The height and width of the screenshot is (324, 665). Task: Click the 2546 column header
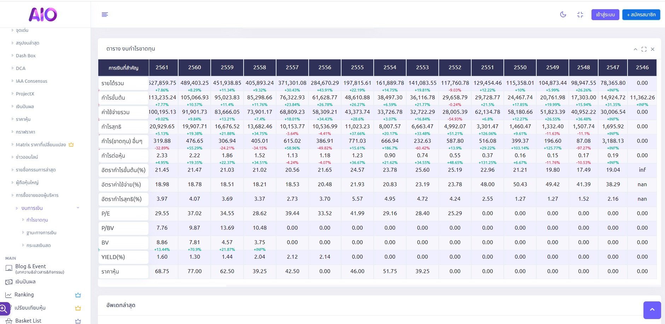coord(642,67)
